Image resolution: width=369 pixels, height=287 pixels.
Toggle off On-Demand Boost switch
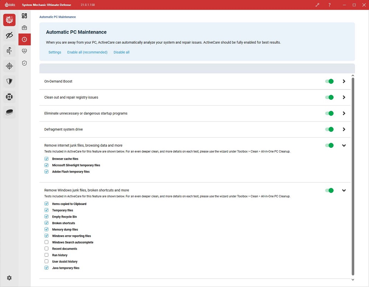(x=329, y=81)
